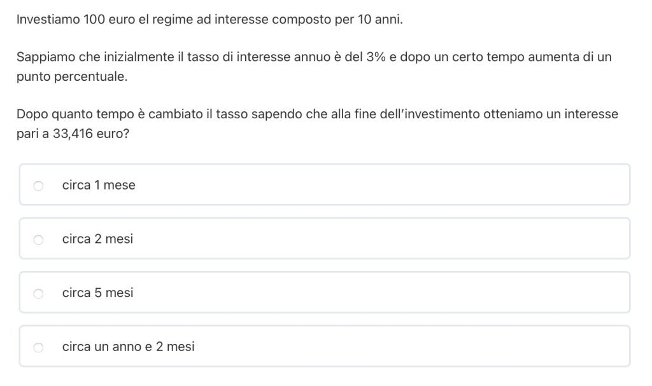This screenshot has height=386, width=652.
Task: Click the "circa 2 mesi" answer label text
Action: coord(97,239)
